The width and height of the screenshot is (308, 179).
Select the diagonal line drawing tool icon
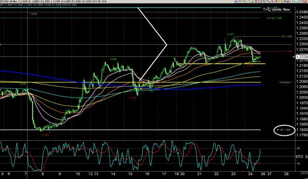pyautogui.click(x=268, y=1)
